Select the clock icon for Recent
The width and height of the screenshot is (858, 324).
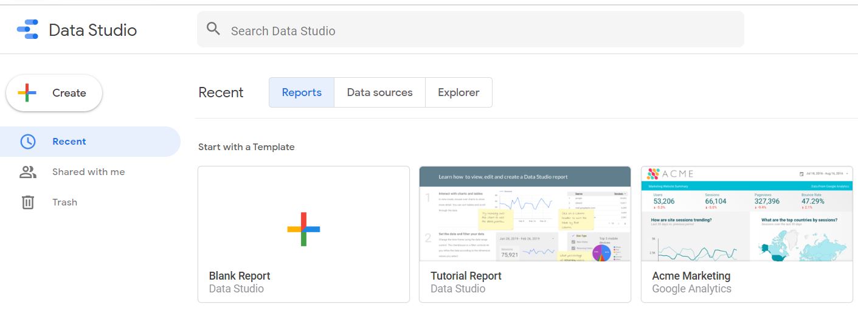click(28, 142)
